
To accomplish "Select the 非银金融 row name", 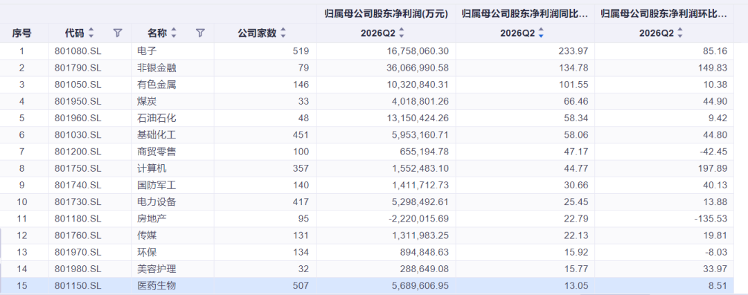I will [x=157, y=68].
